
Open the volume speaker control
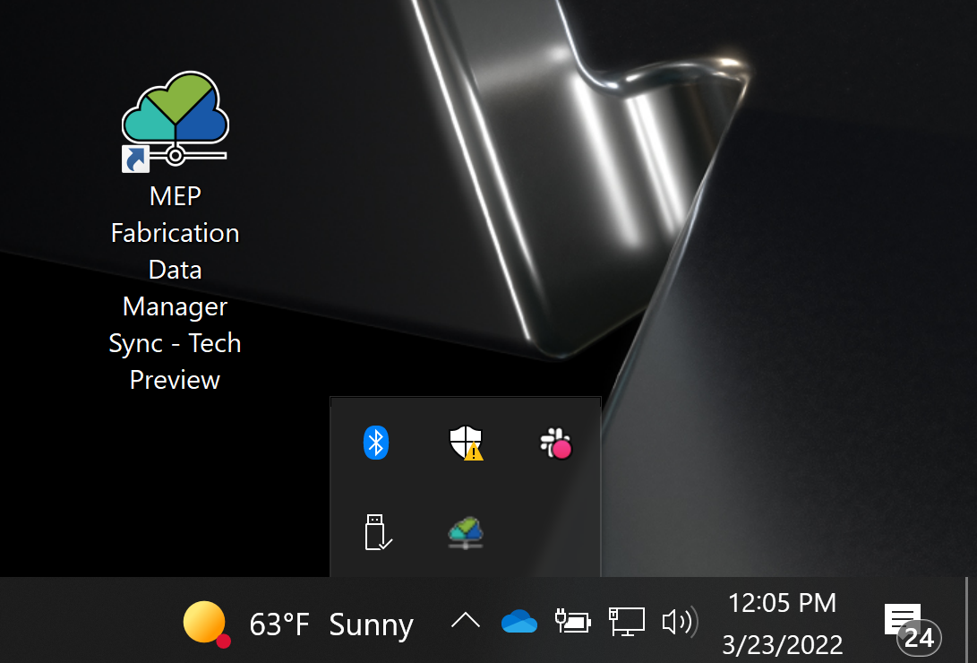[678, 621]
